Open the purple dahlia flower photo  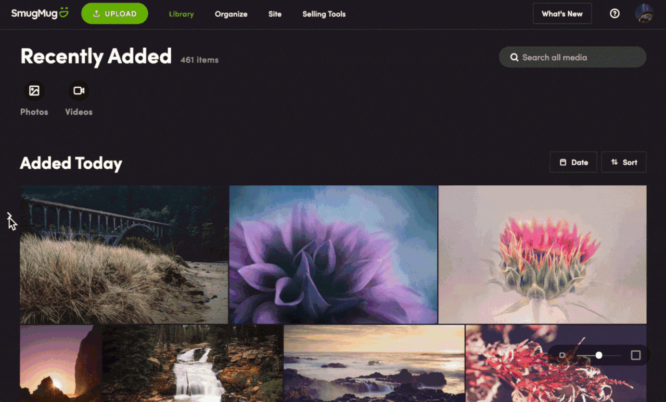pos(333,254)
